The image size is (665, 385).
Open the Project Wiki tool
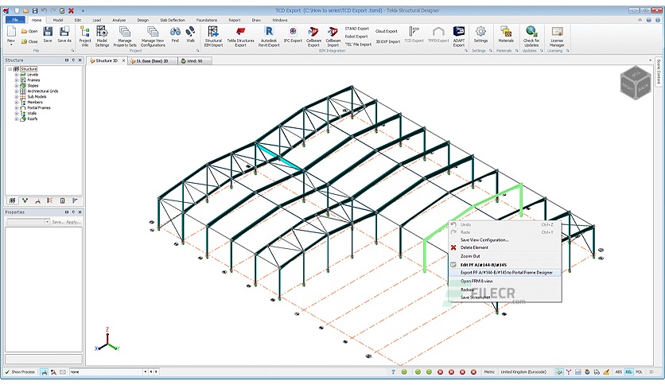coord(85,36)
